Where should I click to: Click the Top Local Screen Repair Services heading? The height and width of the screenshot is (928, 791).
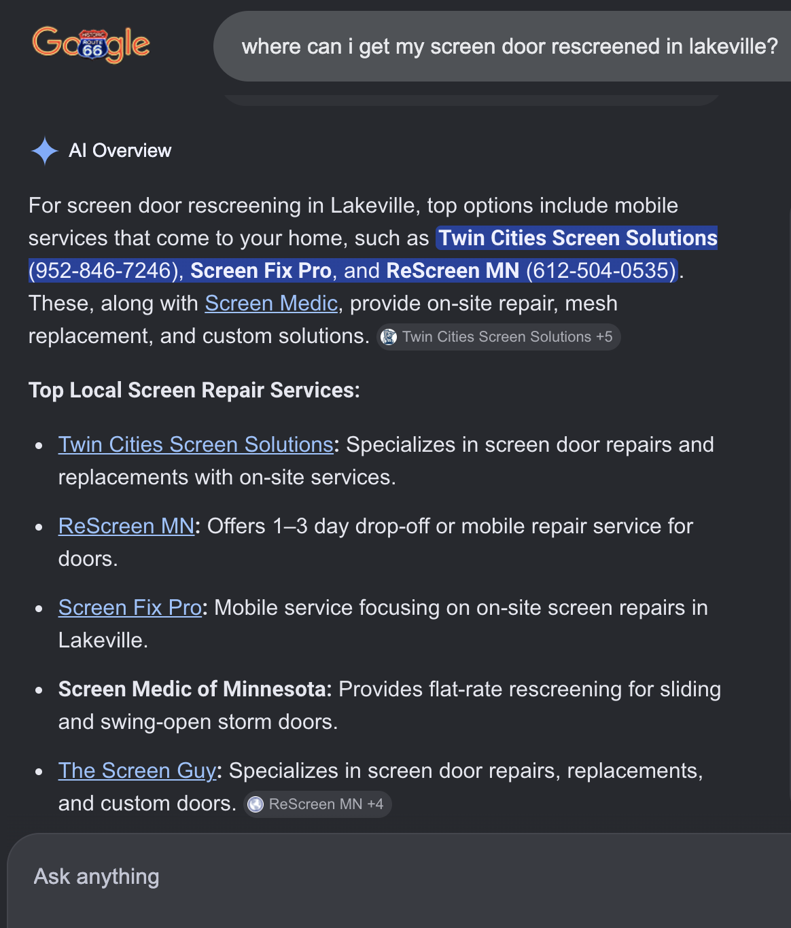point(194,390)
